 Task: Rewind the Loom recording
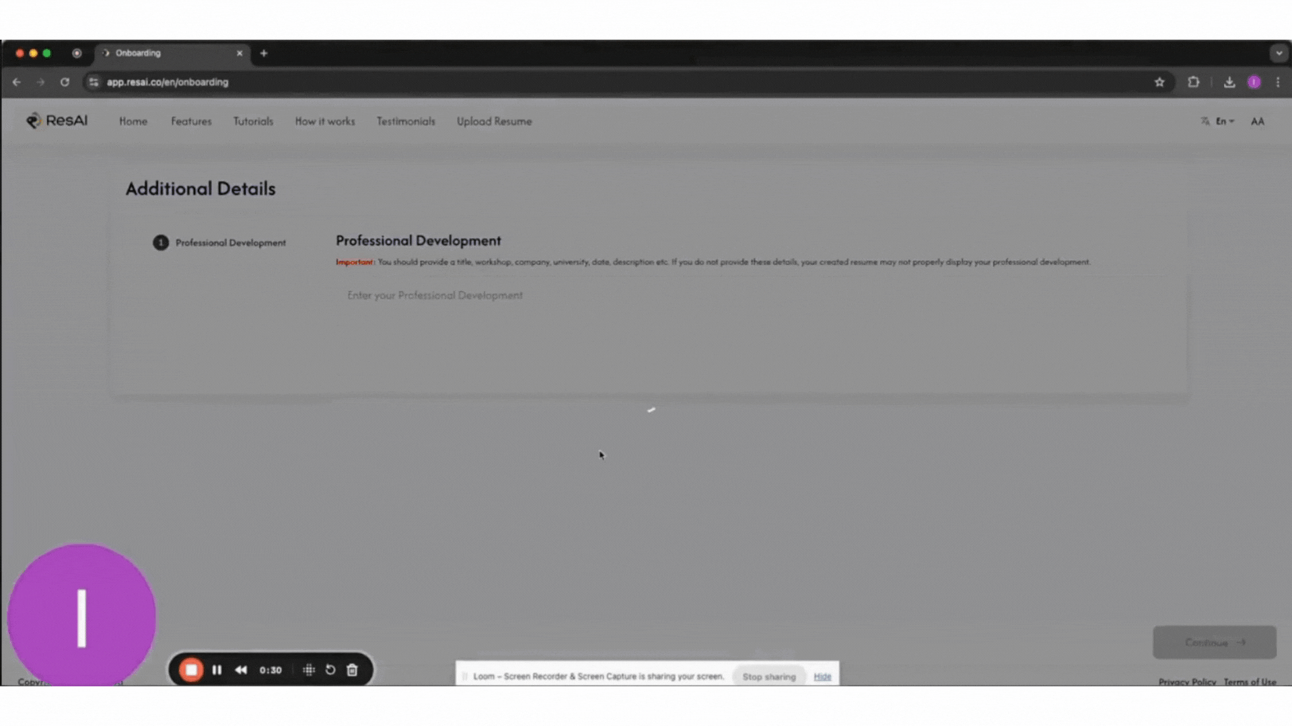click(x=241, y=670)
